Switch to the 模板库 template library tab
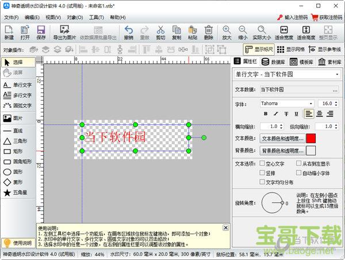Viewport: 345px width, 260px height. pyautogui.click(x=302, y=62)
